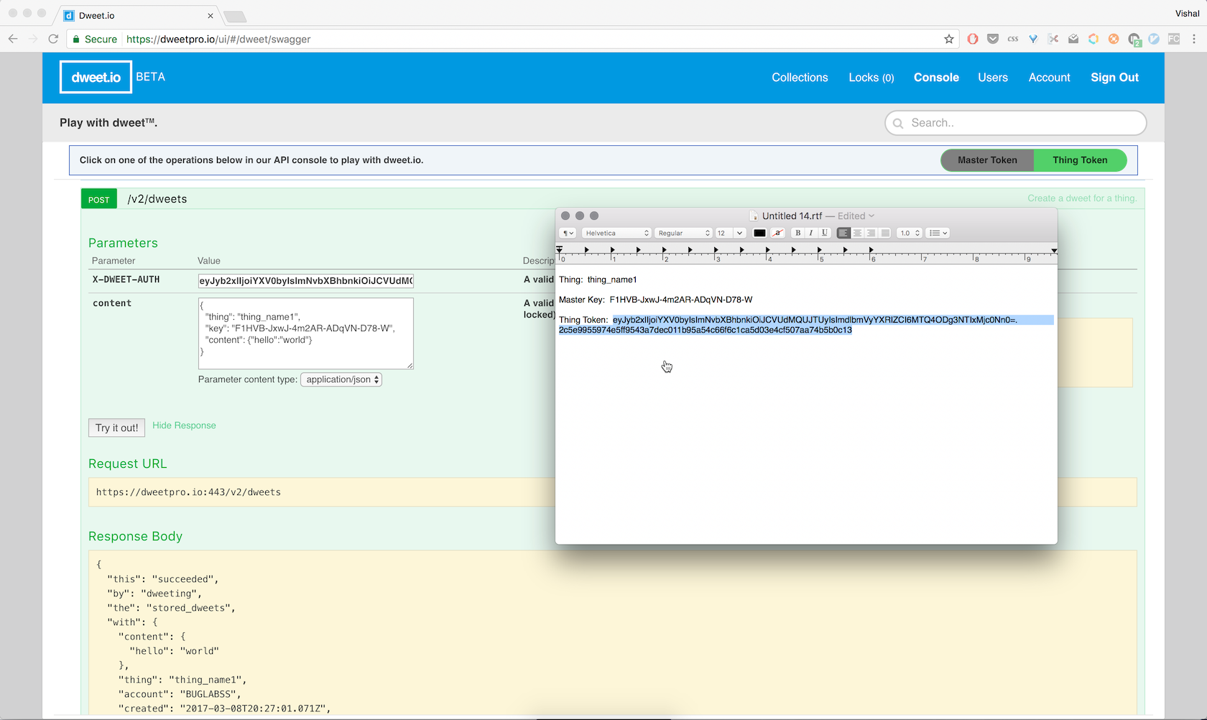Click the FC extension icon
This screenshot has height=720, width=1207.
[1174, 39]
